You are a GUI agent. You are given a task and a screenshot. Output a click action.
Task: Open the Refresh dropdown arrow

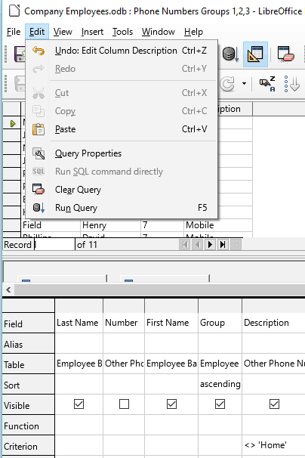point(244,84)
